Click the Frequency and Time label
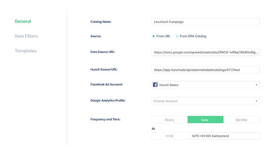Image resolution: width=279 pixels, height=154 pixels. click(105, 119)
